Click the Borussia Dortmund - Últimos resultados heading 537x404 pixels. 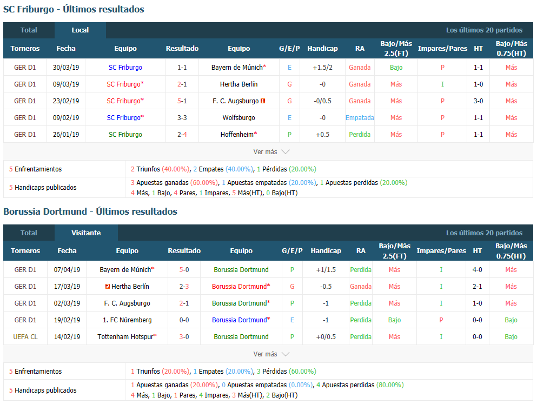[x=90, y=211]
